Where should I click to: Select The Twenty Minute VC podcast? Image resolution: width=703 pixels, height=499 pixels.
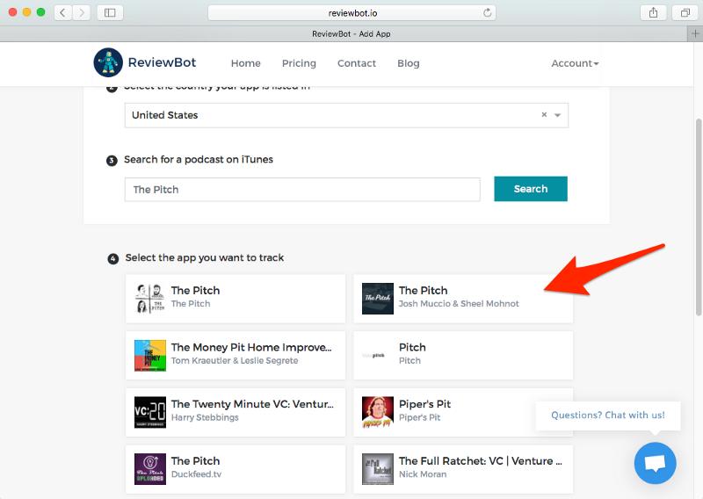(236, 411)
